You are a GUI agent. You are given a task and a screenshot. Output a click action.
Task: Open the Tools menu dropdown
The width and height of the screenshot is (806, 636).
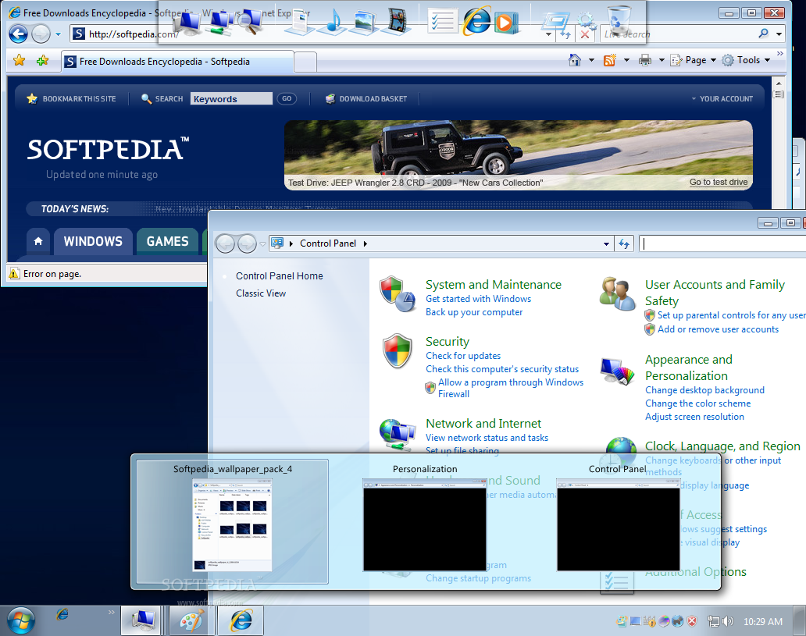click(746, 60)
